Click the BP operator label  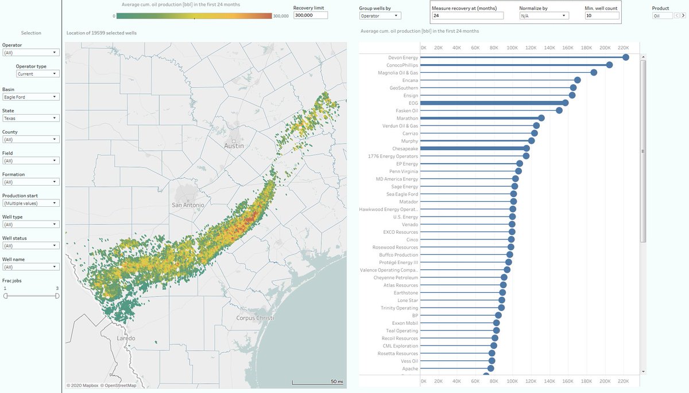[415, 316]
